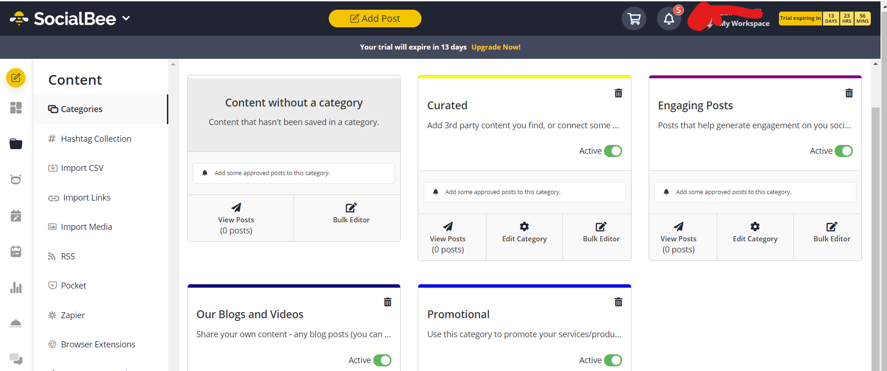Turn off Active for Promotional category
The height and width of the screenshot is (371, 887).
[613, 360]
